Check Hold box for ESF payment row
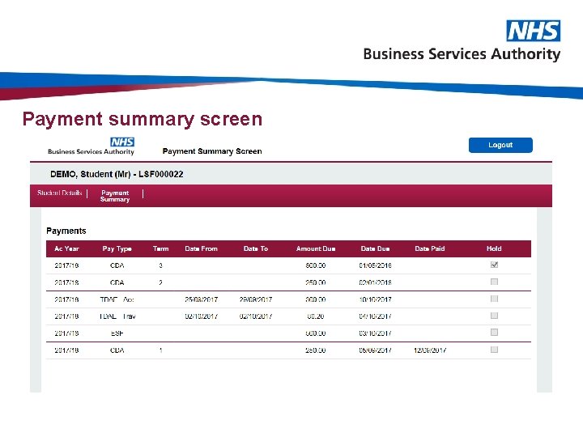 [494, 333]
